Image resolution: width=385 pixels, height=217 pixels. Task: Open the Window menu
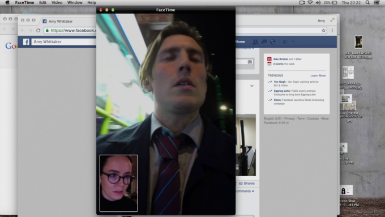(75, 2)
